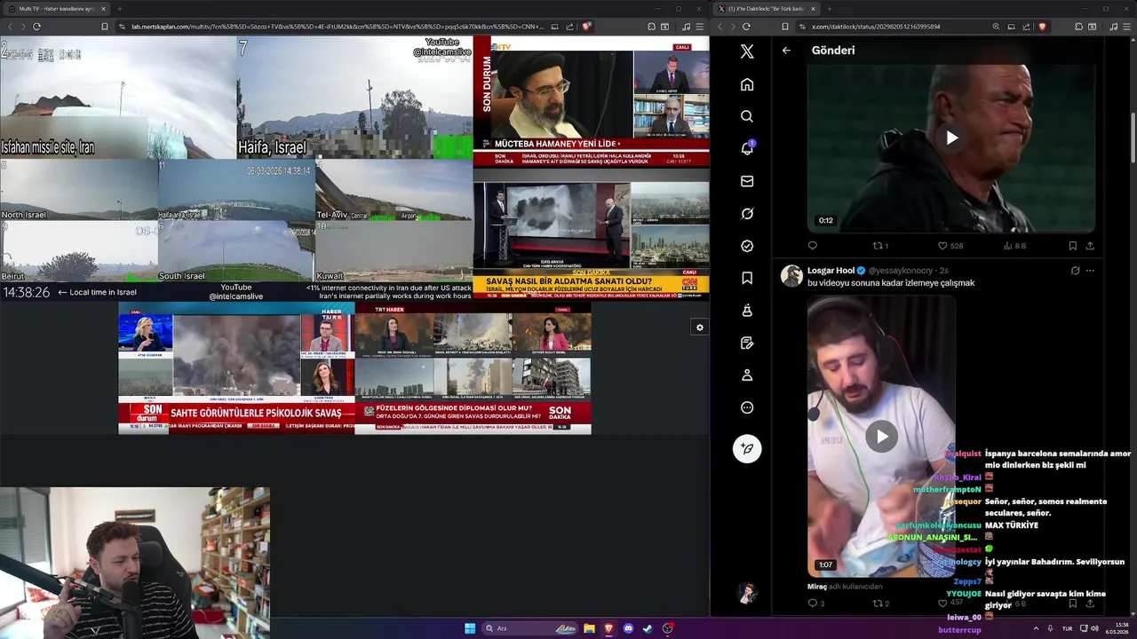Repost the 0:12 video post
Screen dimensions: 1137x639
(880, 246)
